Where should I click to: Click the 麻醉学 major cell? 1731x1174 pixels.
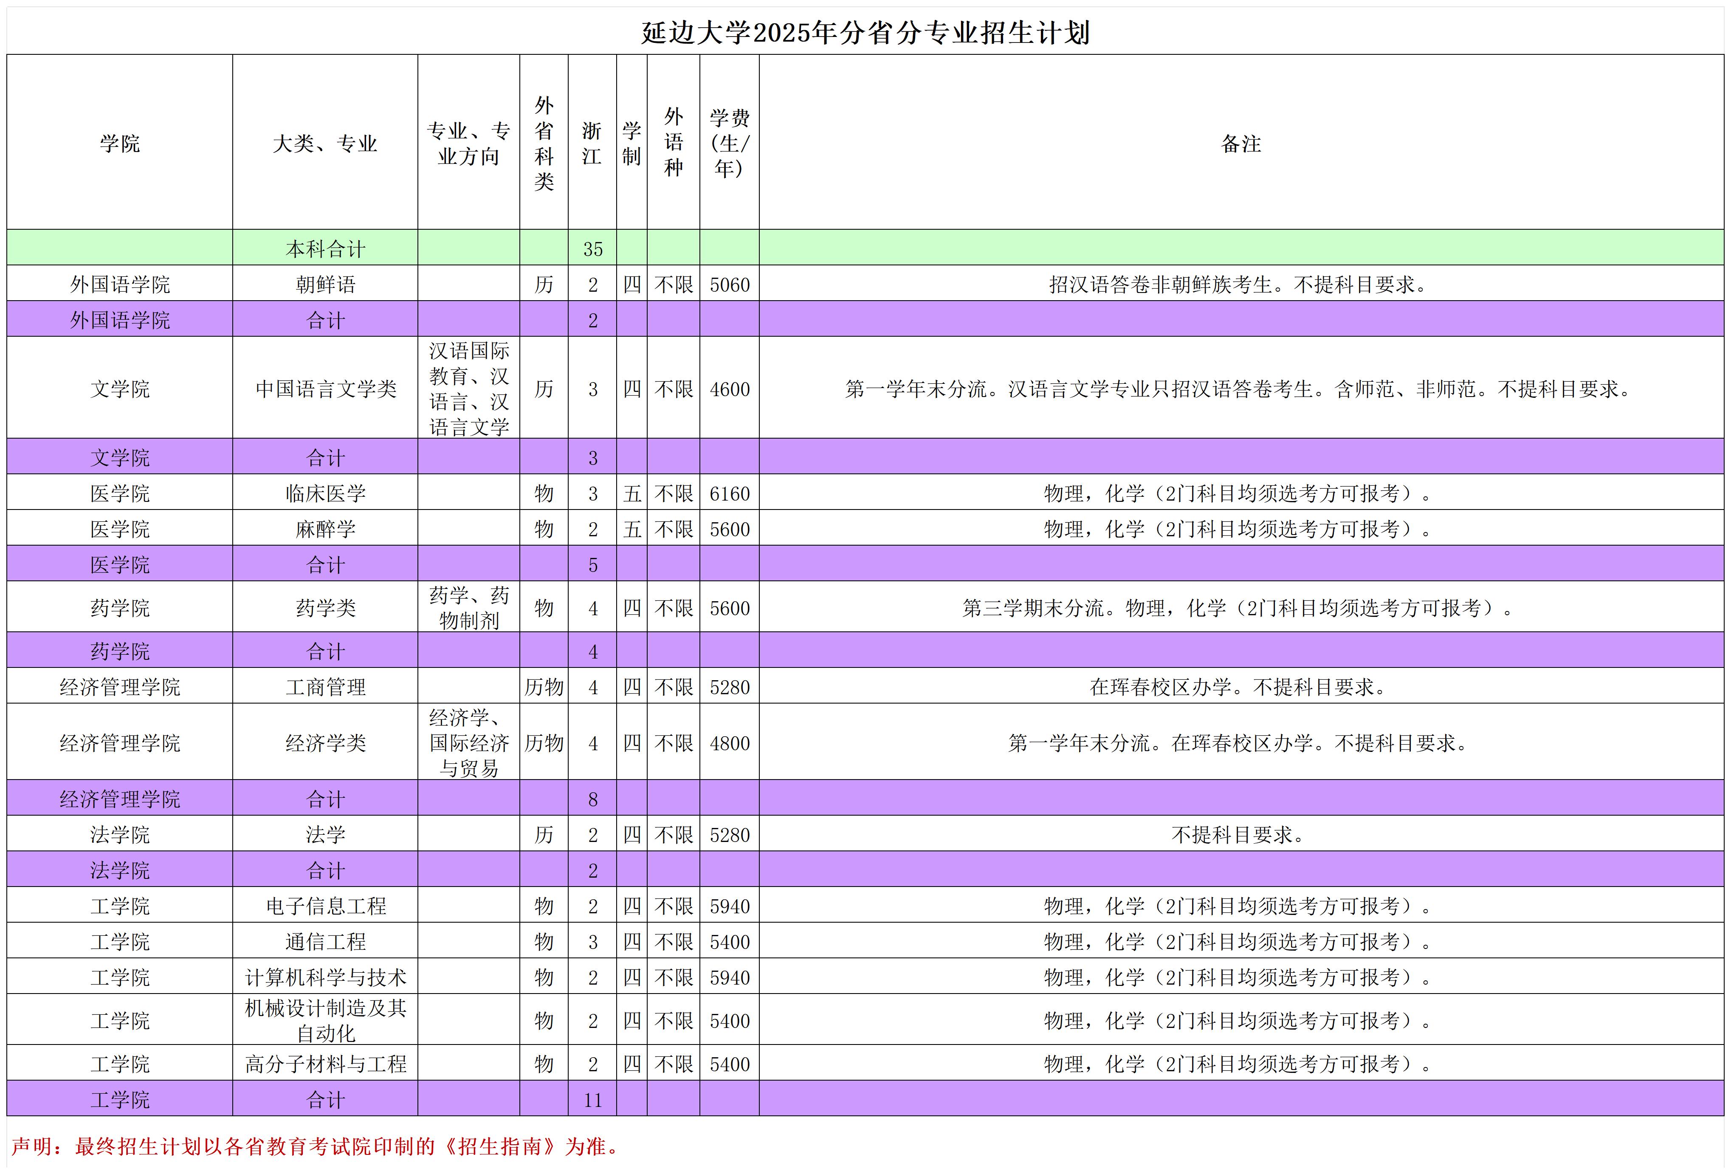325,528
